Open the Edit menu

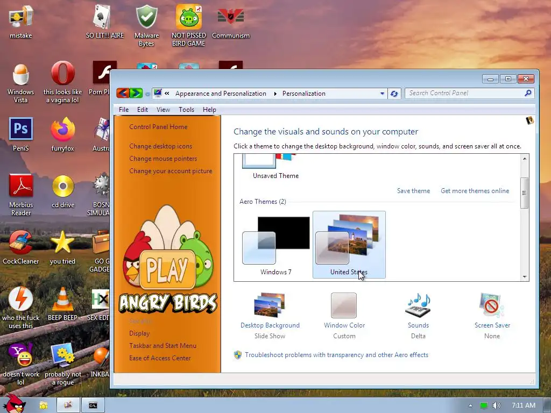click(142, 110)
